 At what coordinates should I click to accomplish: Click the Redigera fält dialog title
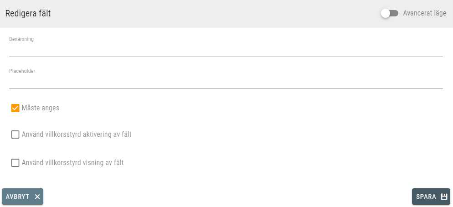pyautogui.click(x=28, y=14)
